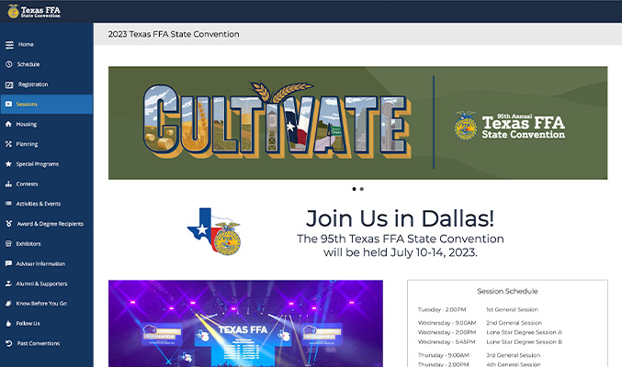Open Know Before You Go page
The width and height of the screenshot is (622, 367).
[x=40, y=303]
